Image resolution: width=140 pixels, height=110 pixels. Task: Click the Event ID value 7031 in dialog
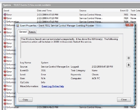(x=43, y=70)
